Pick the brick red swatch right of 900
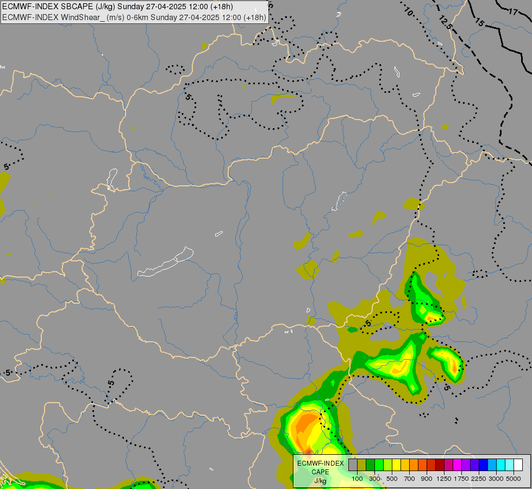532x489 pixels. point(431,465)
